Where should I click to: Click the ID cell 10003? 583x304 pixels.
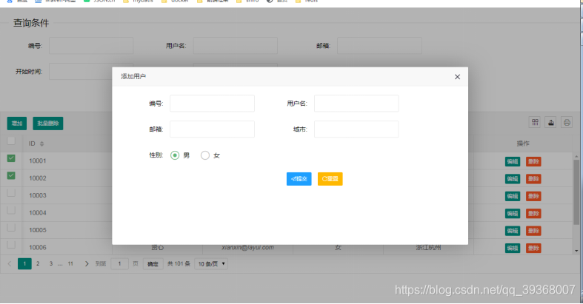pos(38,195)
